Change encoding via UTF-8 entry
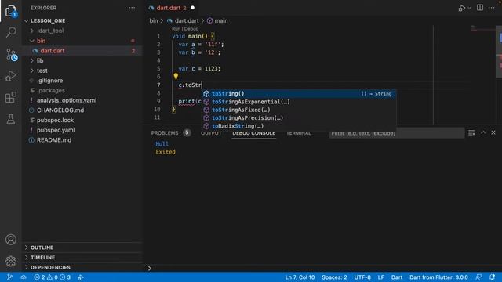The width and height of the screenshot is (502, 282). pyautogui.click(x=362, y=277)
